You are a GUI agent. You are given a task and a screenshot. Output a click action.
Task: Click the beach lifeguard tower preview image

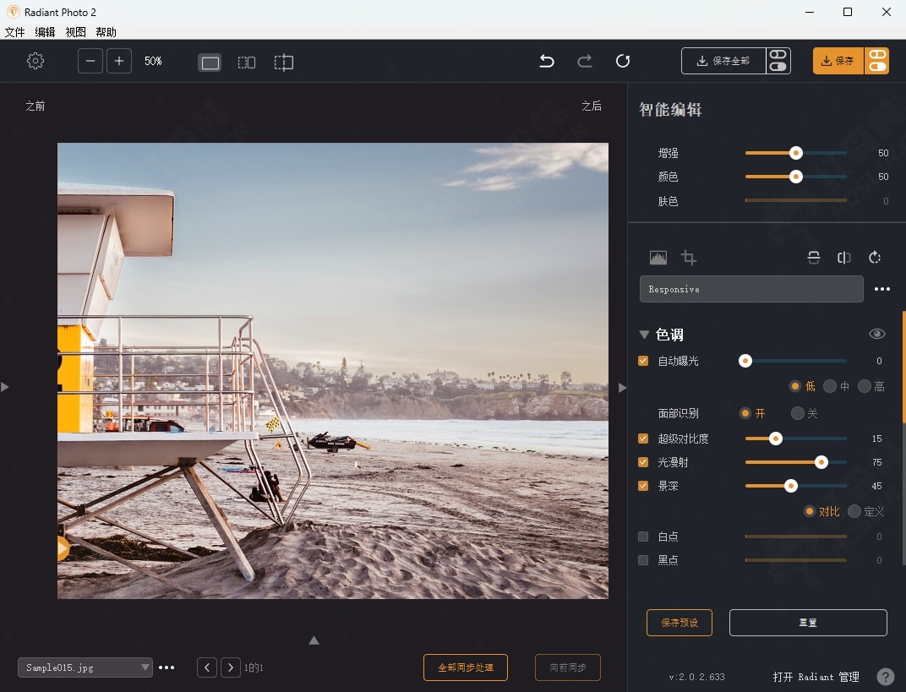click(333, 371)
